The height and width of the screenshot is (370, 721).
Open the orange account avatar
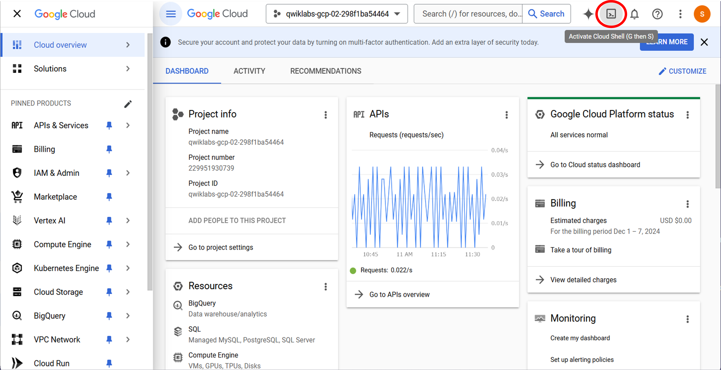coord(702,14)
